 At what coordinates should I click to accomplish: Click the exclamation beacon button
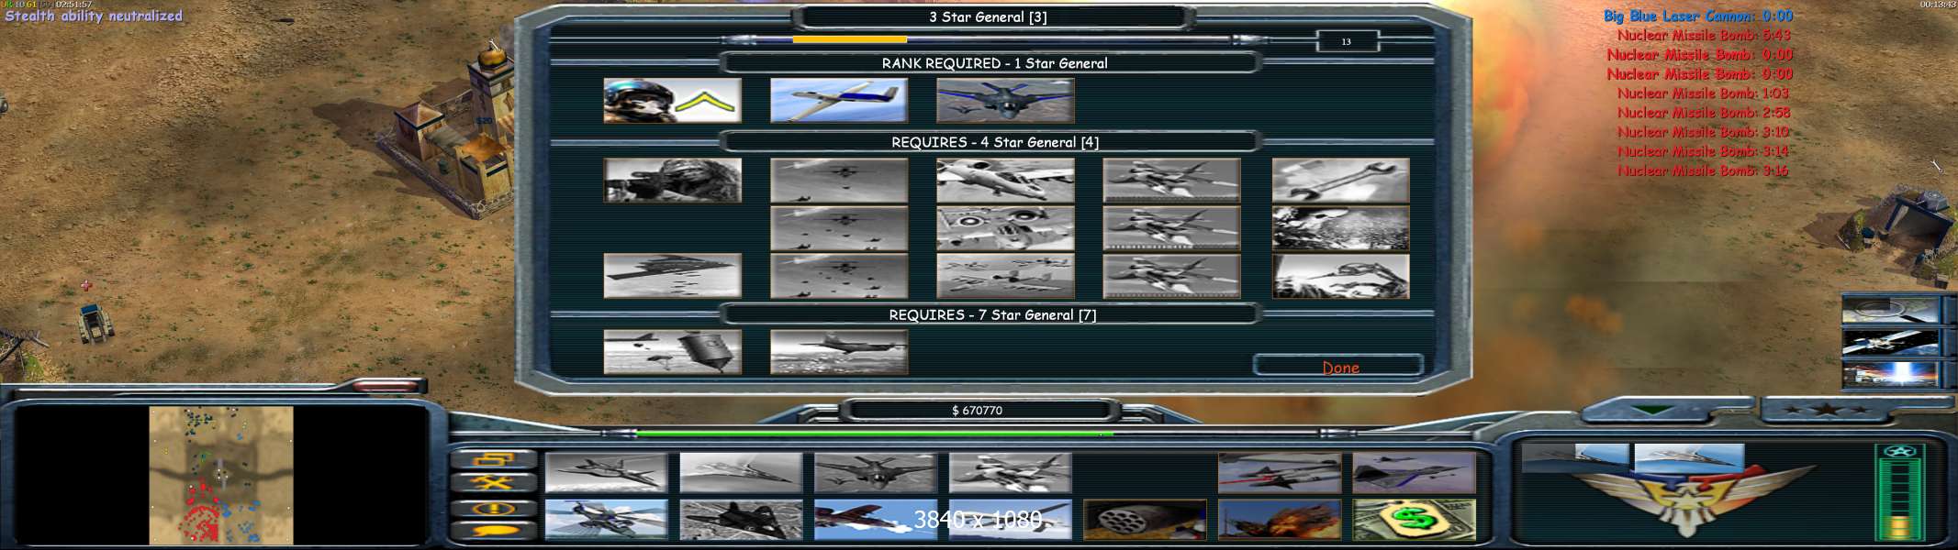tap(494, 508)
